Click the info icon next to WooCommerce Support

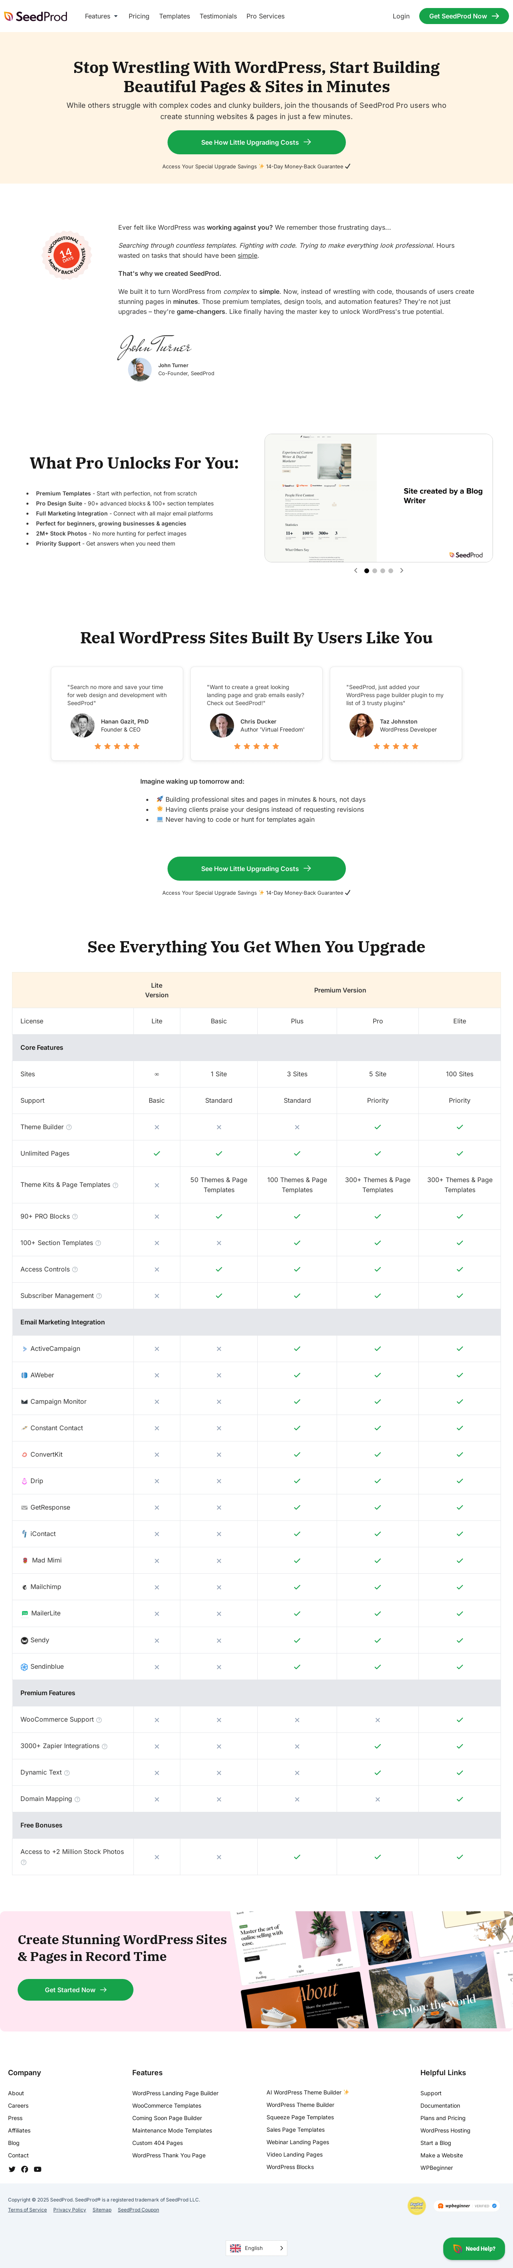(x=99, y=1720)
